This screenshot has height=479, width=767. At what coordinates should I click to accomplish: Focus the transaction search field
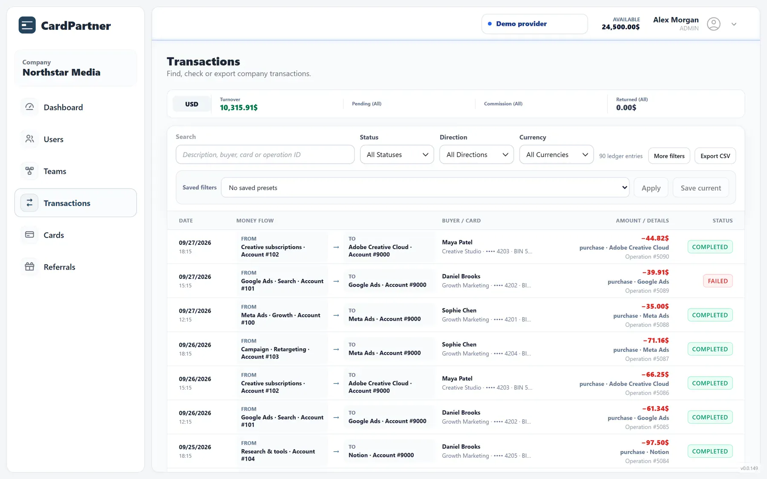[x=265, y=155]
